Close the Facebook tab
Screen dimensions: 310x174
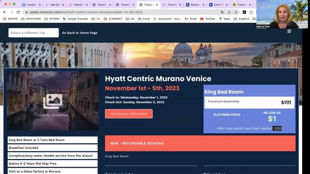(40, 5)
